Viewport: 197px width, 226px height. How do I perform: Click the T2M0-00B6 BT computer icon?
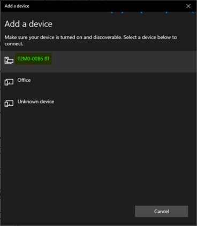pyautogui.click(x=9, y=60)
